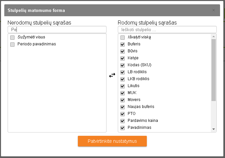This screenshot has height=158, width=225.
Task: Toggle the LB rodiklis checkbox
Action: coord(123,72)
